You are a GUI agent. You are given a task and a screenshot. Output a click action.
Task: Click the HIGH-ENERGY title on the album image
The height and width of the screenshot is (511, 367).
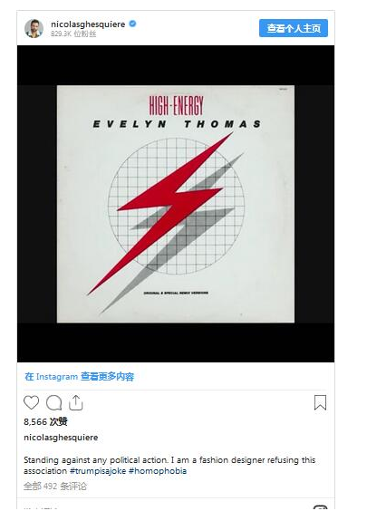click(176, 105)
